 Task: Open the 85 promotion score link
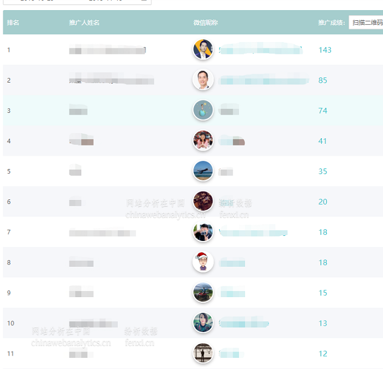click(x=322, y=80)
